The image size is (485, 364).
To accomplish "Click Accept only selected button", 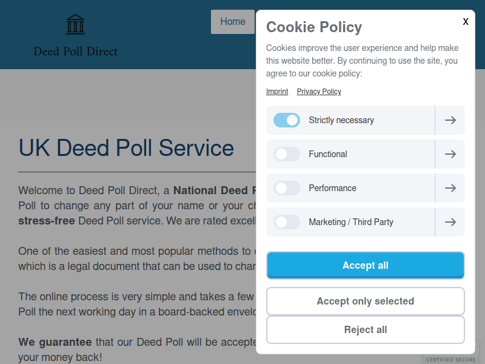I will tap(366, 301).
